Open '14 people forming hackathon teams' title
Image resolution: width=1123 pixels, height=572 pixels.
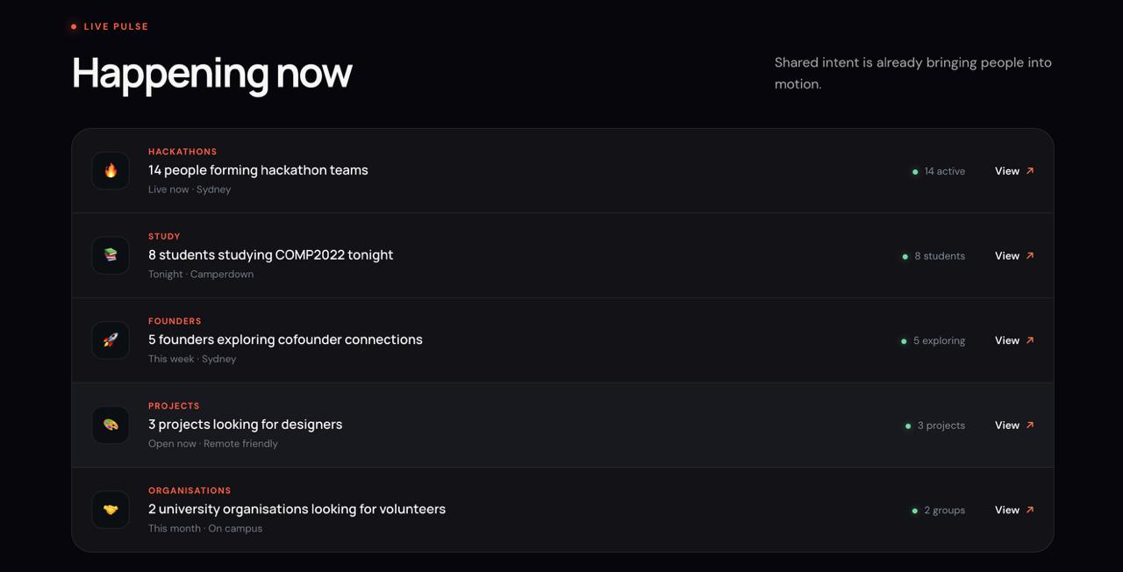258,170
